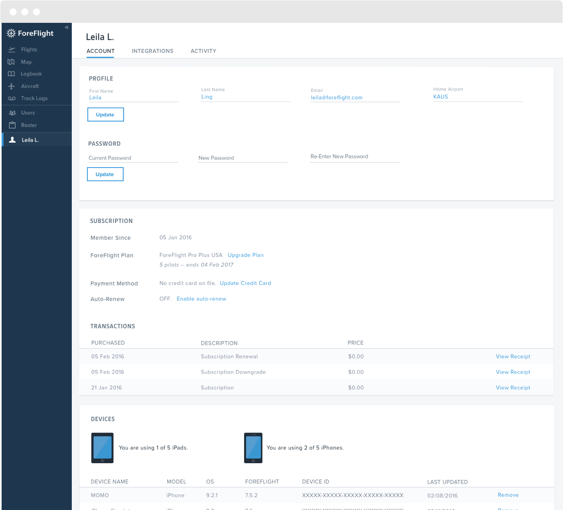Open Track Logs label in sidebar
The width and height of the screenshot is (563, 510).
(34, 98)
